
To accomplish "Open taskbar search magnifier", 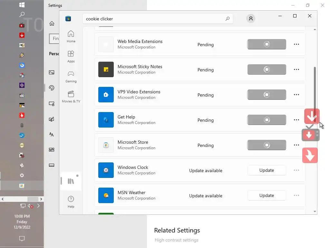I will click(22, 14).
